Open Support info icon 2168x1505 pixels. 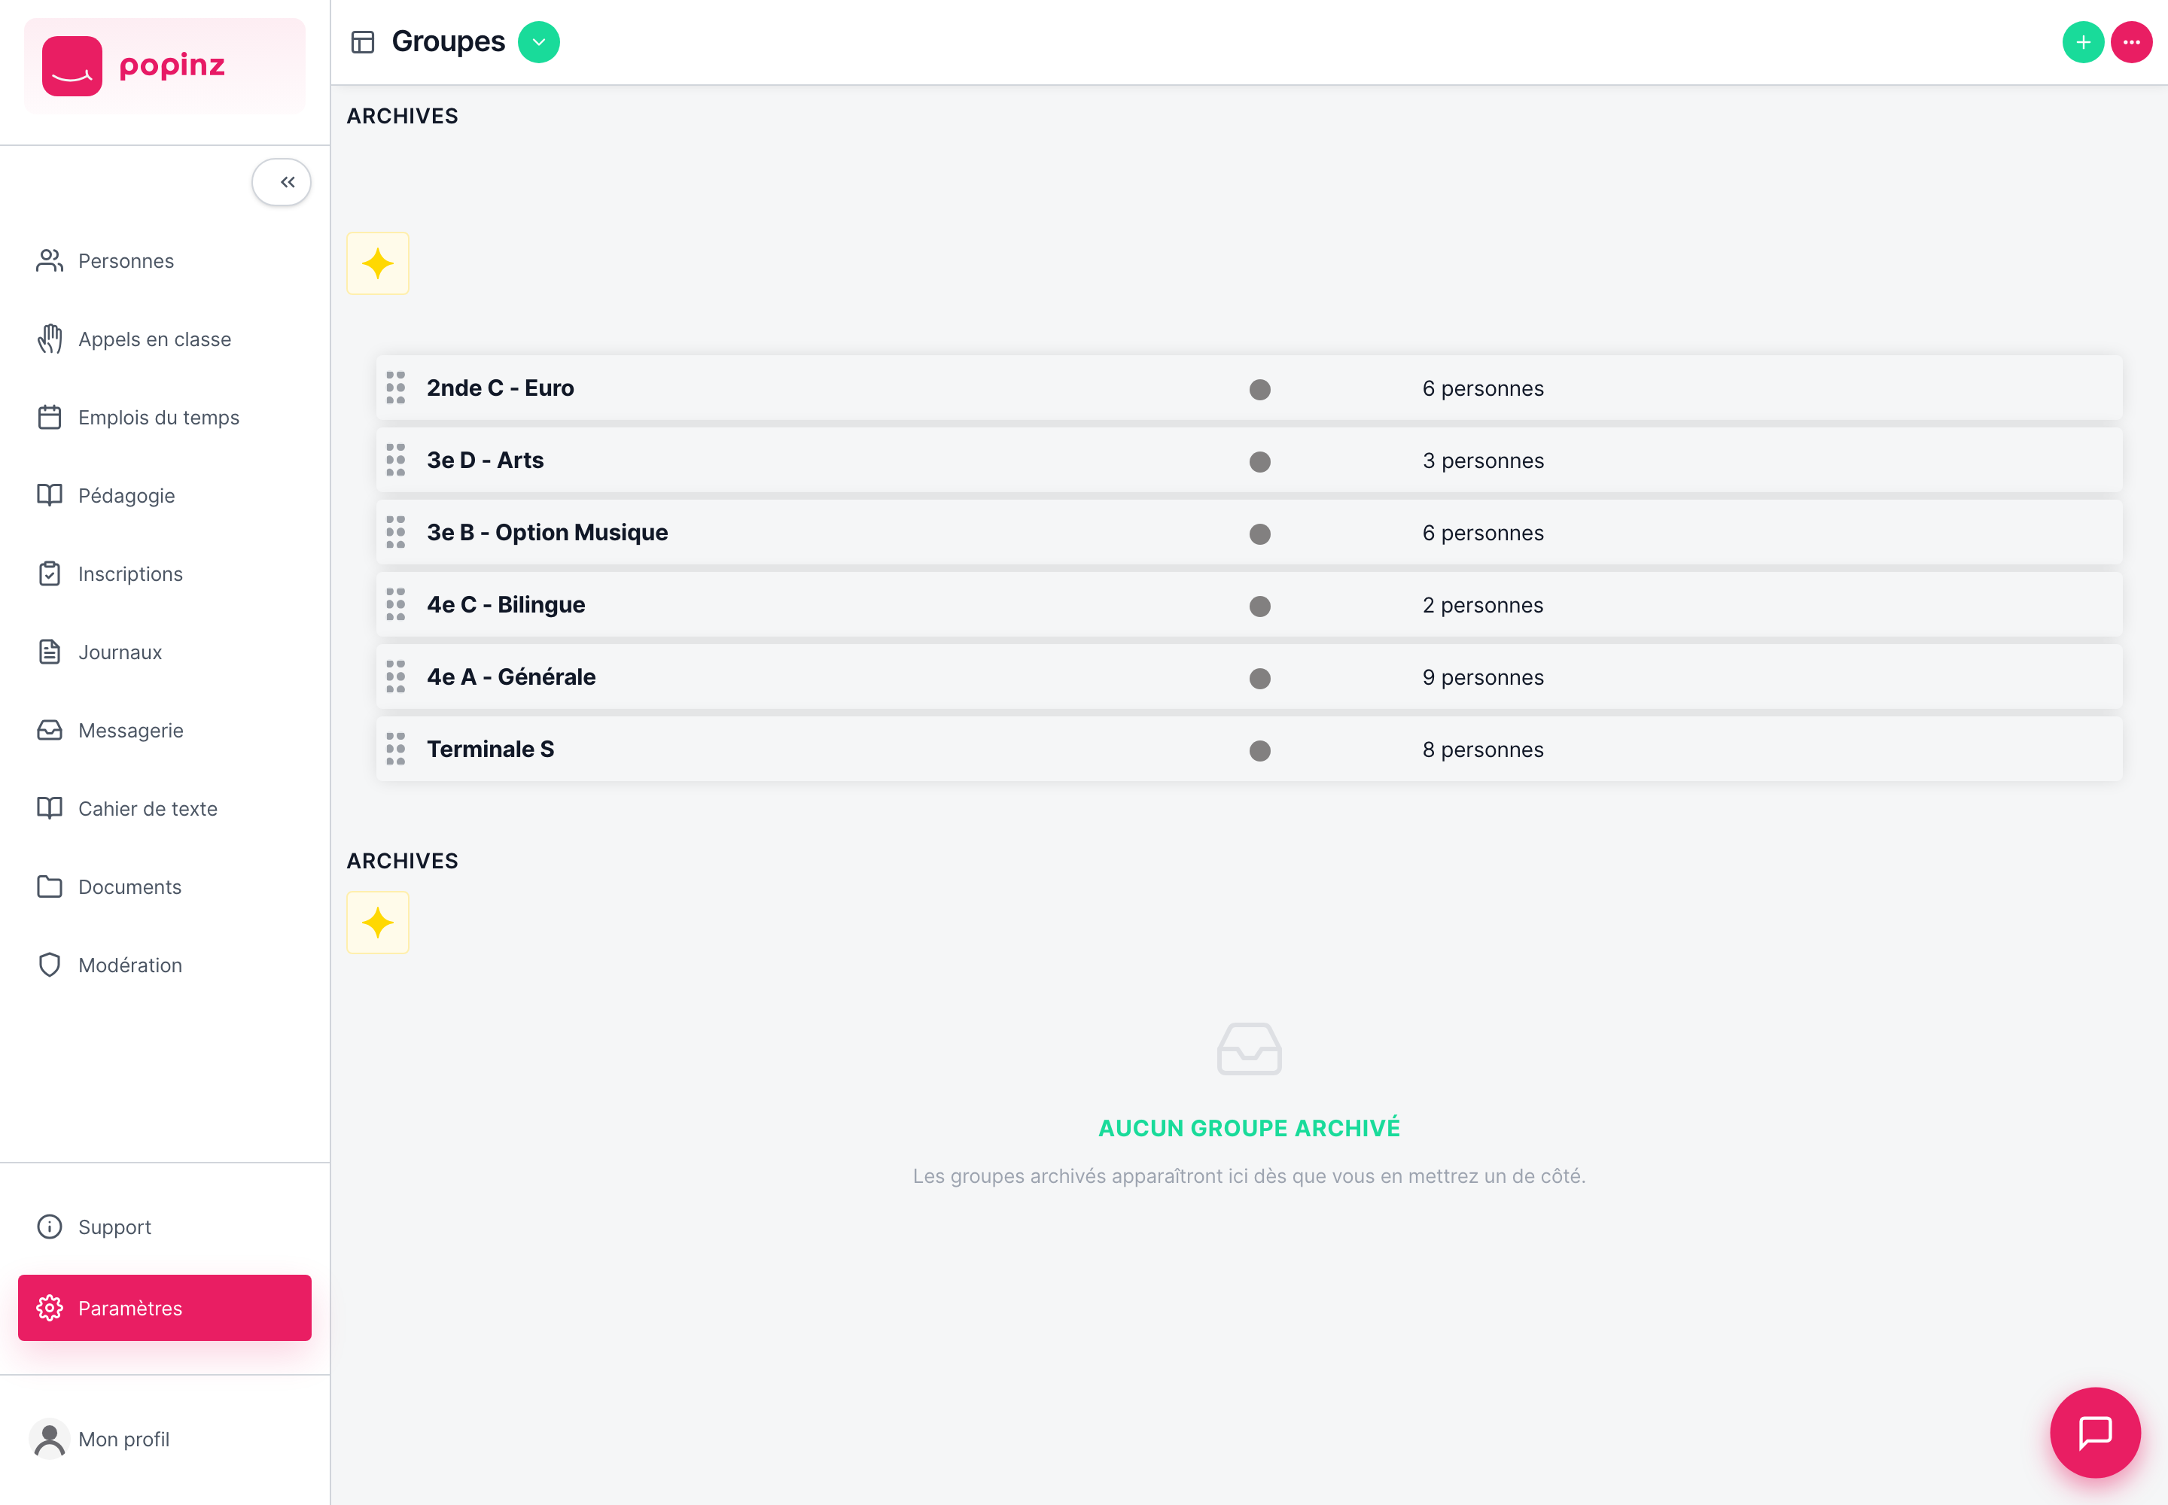coord(49,1226)
